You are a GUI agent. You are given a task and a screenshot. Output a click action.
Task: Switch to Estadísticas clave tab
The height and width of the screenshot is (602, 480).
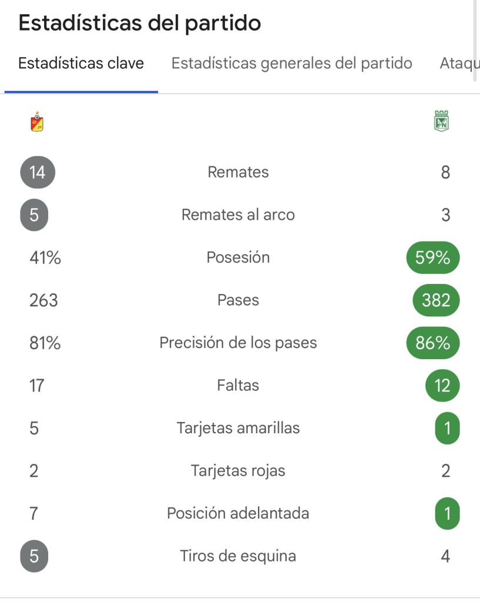click(x=81, y=63)
